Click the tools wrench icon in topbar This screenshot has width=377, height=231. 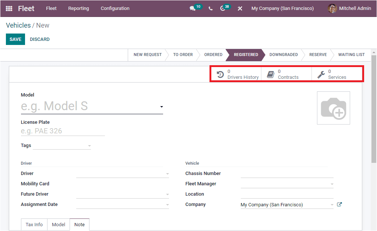(x=240, y=8)
